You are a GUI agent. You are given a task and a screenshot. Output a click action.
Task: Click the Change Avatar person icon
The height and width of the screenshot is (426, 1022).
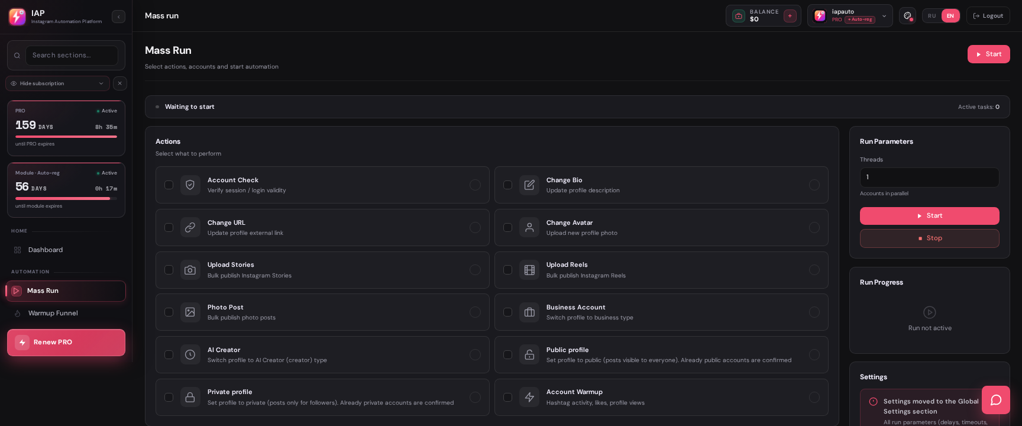[x=529, y=227]
